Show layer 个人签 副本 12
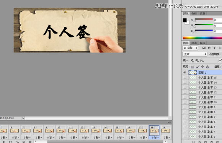This screenshot has height=143, width=222. 185,92
